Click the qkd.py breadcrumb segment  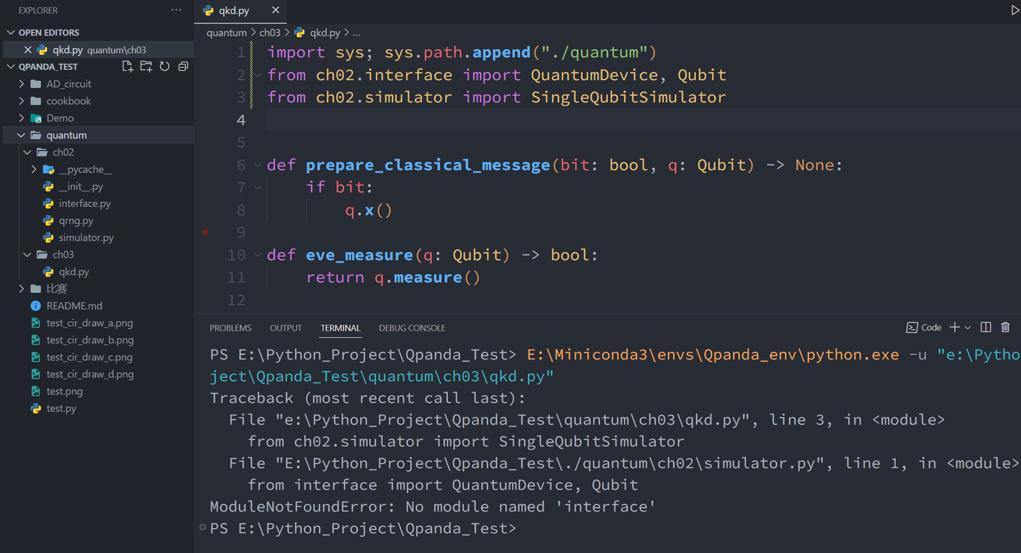pyautogui.click(x=325, y=33)
